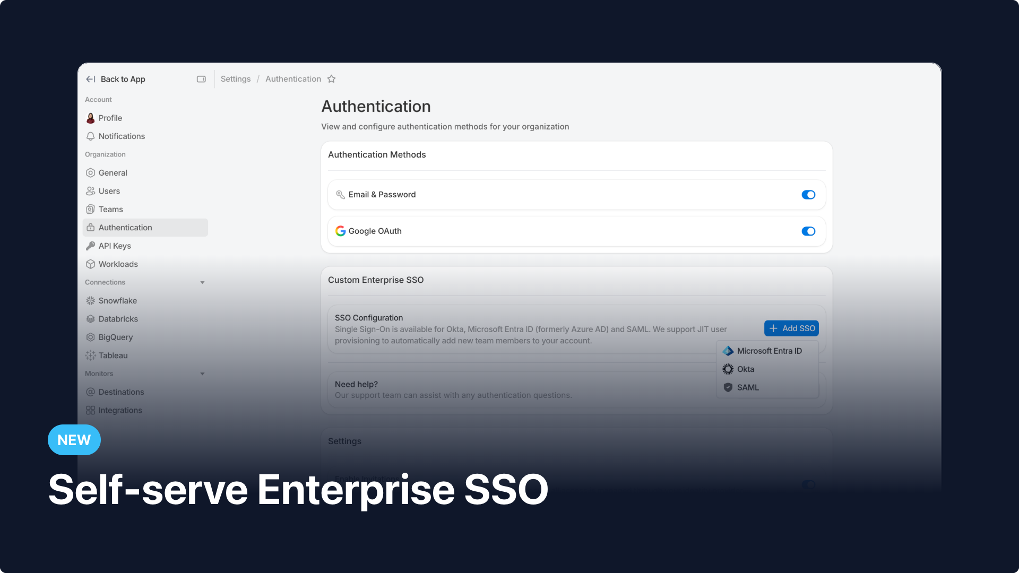The width and height of the screenshot is (1019, 573).
Task: Open the Profile avatar item
Action: coord(91,118)
